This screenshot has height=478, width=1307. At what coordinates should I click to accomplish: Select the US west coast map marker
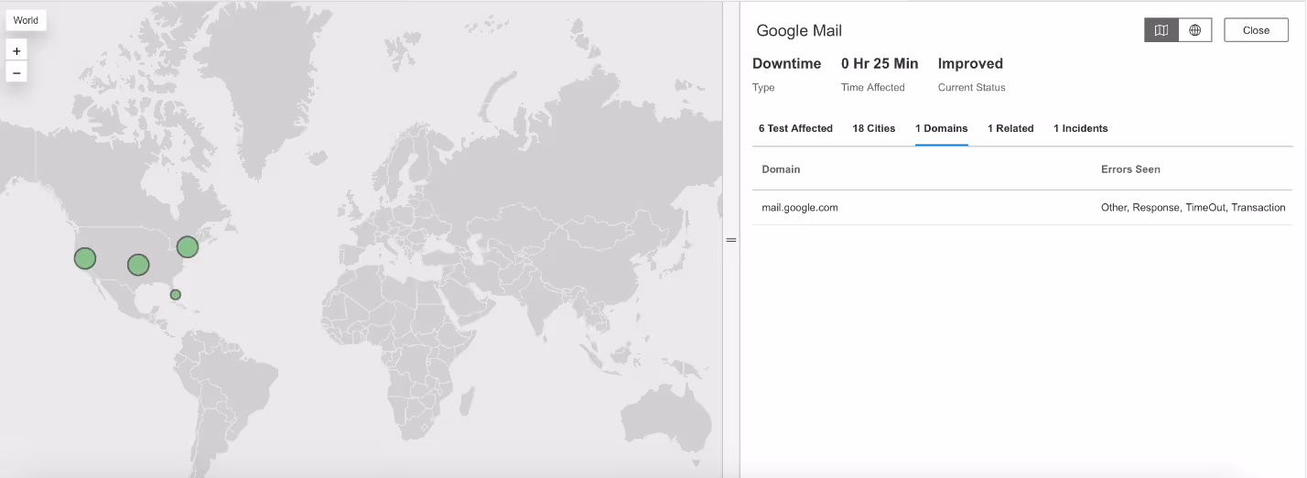pyautogui.click(x=85, y=258)
